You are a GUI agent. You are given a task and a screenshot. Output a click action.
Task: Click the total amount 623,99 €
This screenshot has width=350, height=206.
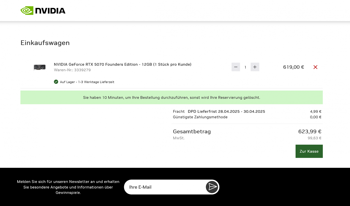point(310,132)
